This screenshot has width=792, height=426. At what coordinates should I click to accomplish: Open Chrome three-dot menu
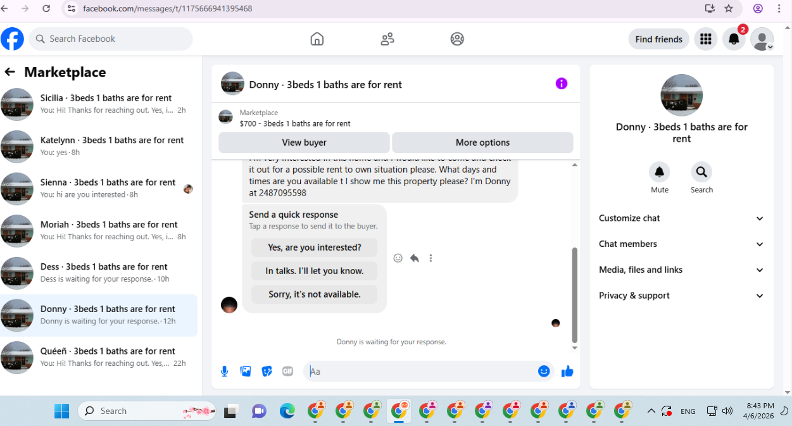(778, 9)
